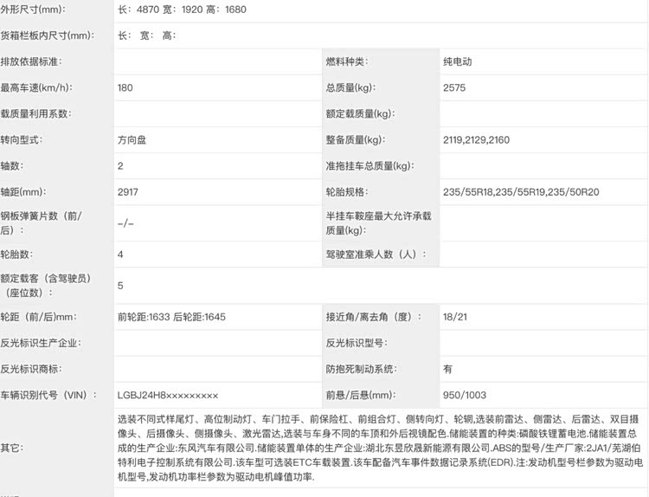Select the total mass value 2575
This screenshot has width=649, height=497.
click(455, 87)
